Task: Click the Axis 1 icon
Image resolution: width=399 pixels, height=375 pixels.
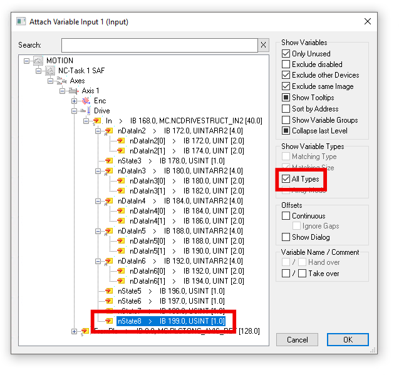Action: coord(74,91)
